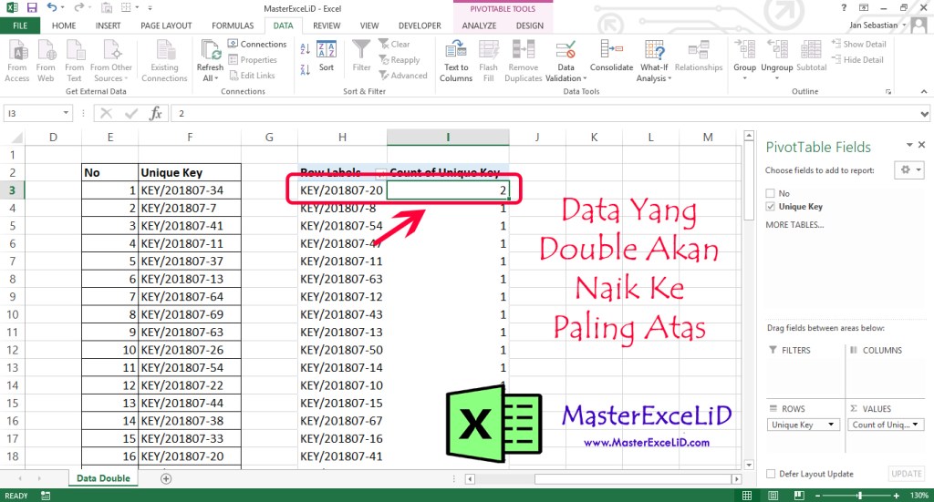The height and width of the screenshot is (502, 934).
Task: Open Count of Unique Key values dropdown
Action: (x=915, y=425)
